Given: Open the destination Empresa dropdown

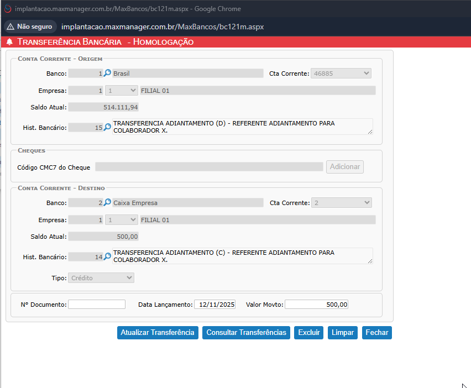Looking at the screenshot, I should 121,220.
